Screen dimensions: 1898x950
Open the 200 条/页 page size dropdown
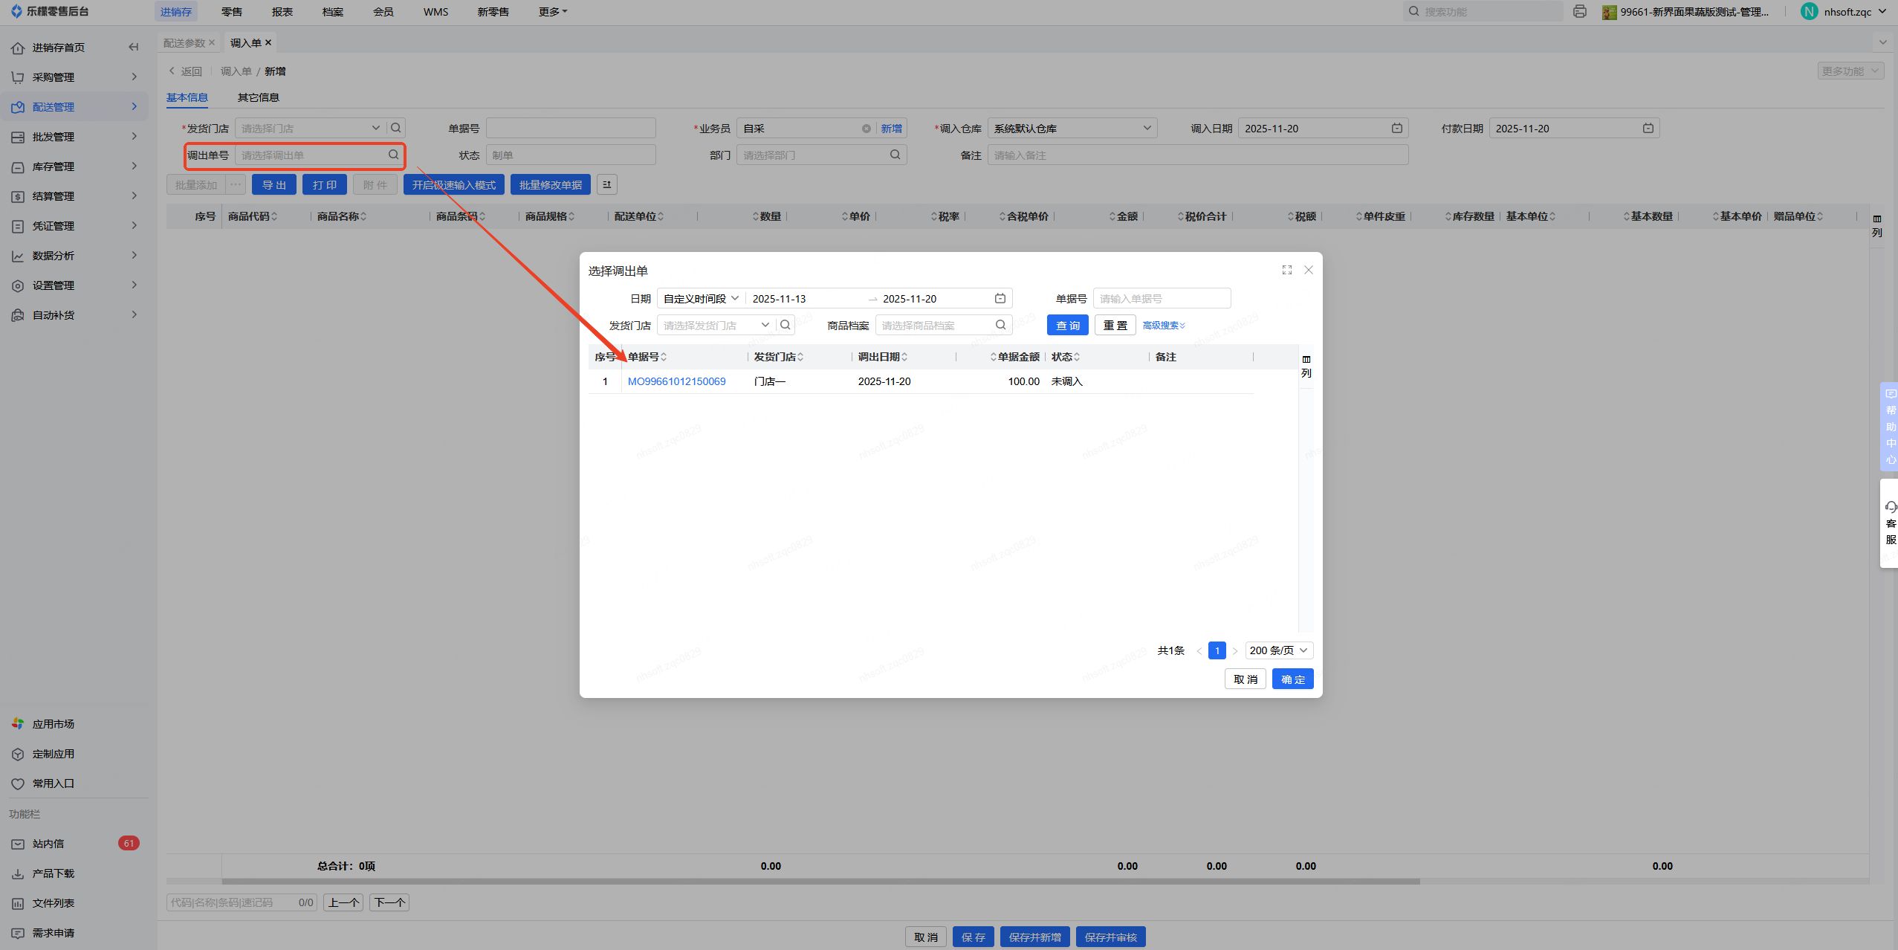point(1278,650)
